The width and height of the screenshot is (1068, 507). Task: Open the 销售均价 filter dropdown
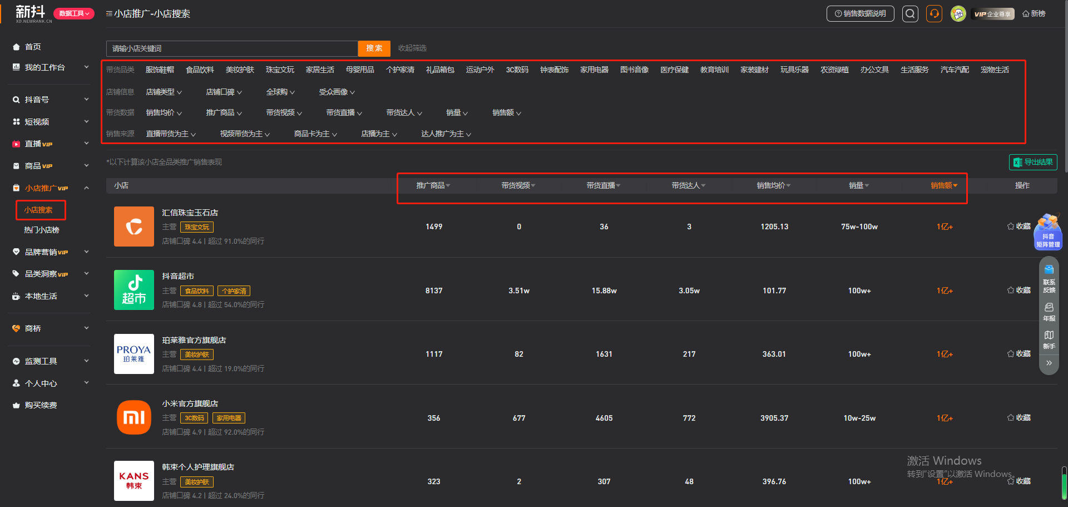pyautogui.click(x=164, y=112)
